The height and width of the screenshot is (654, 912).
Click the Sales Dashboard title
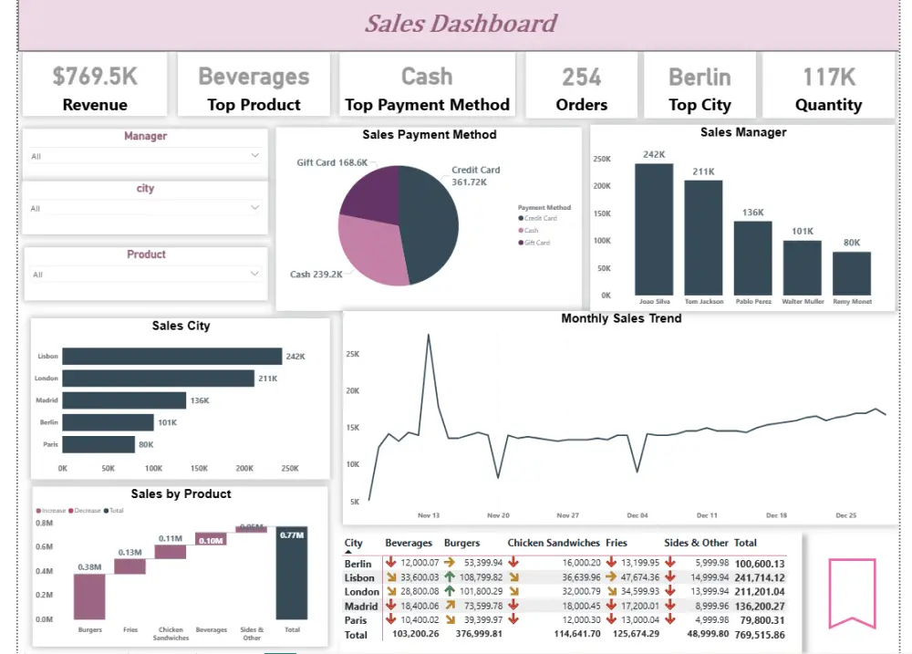[x=461, y=24]
